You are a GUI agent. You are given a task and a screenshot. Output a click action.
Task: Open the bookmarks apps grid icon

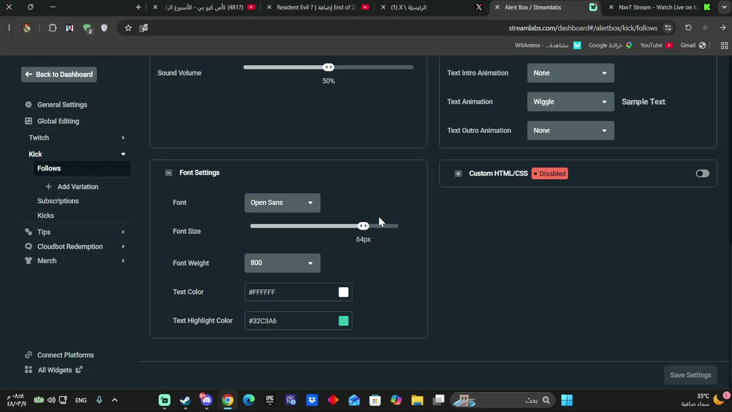724,46
